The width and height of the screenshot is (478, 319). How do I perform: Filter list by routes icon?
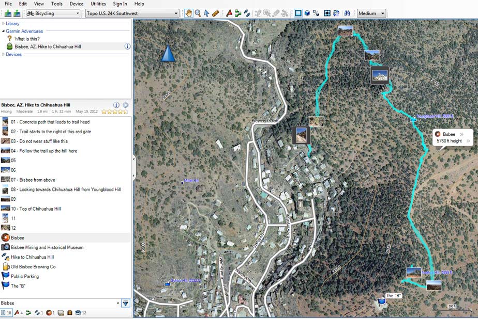[28, 313]
